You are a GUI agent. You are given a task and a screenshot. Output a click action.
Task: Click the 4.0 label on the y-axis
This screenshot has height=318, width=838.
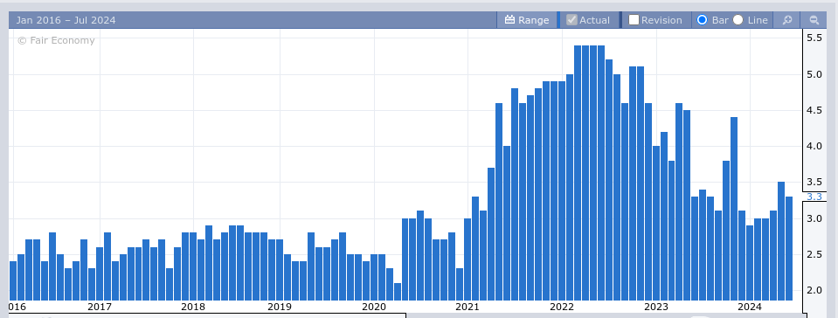pyautogui.click(x=814, y=146)
